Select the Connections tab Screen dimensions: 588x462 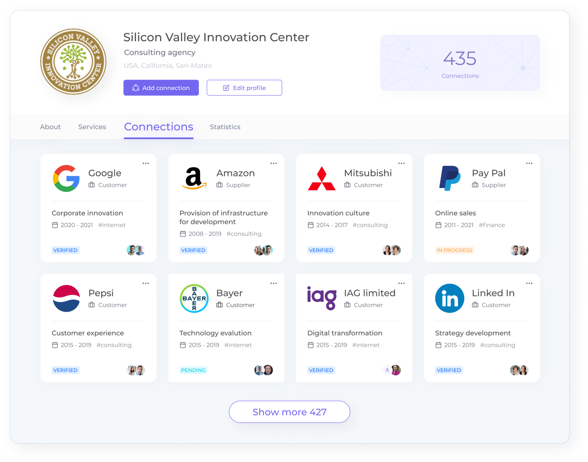click(159, 127)
